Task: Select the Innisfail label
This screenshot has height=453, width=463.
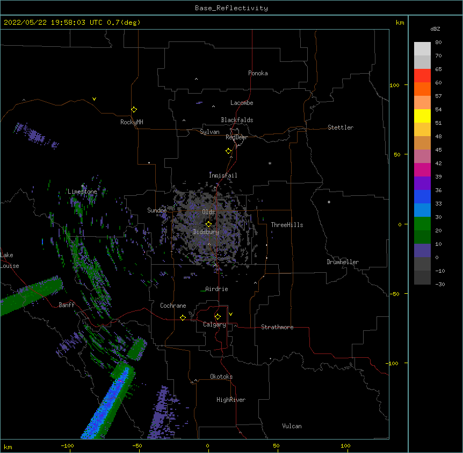Action: pyautogui.click(x=223, y=175)
